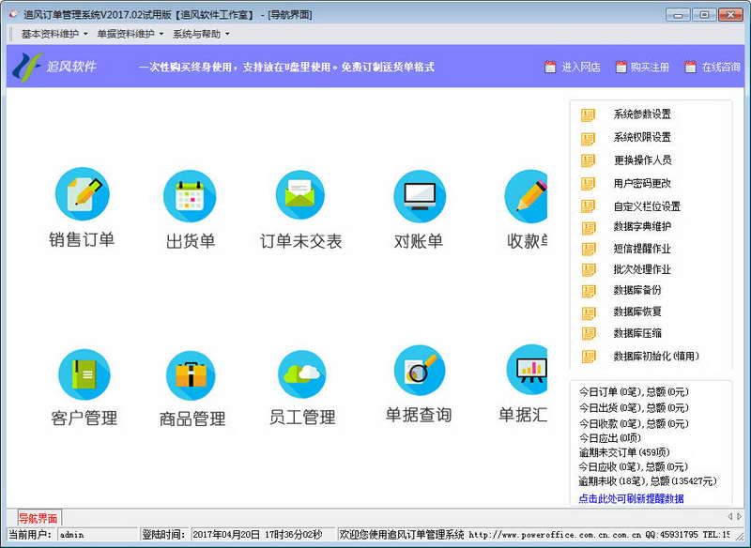
Task: Click the icon beside 更换操作人员
Action: 588,160
